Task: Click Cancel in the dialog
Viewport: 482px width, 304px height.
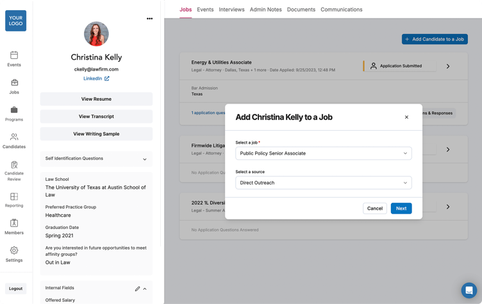Action: click(375, 208)
